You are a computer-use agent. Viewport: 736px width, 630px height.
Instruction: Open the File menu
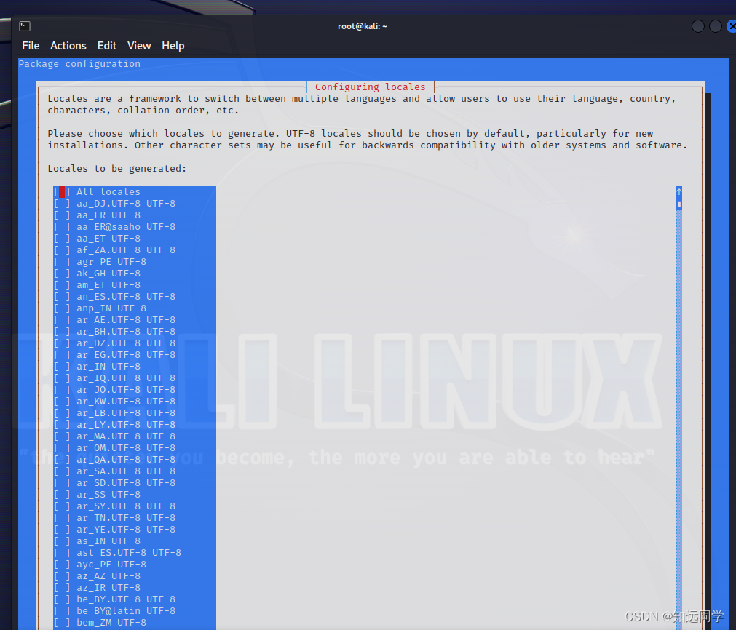tap(31, 45)
